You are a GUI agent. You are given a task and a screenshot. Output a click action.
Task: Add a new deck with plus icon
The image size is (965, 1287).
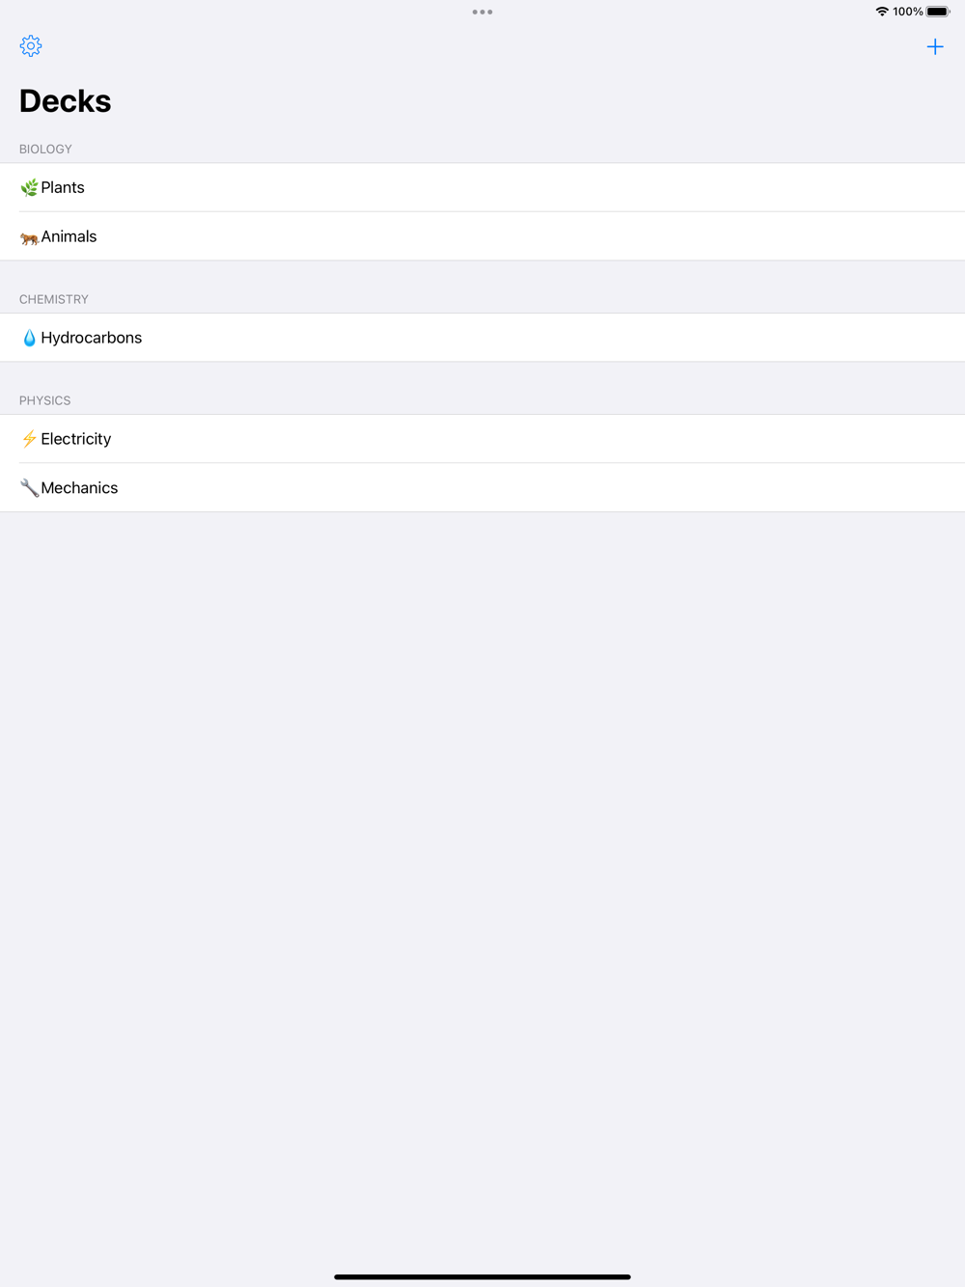(x=935, y=46)
